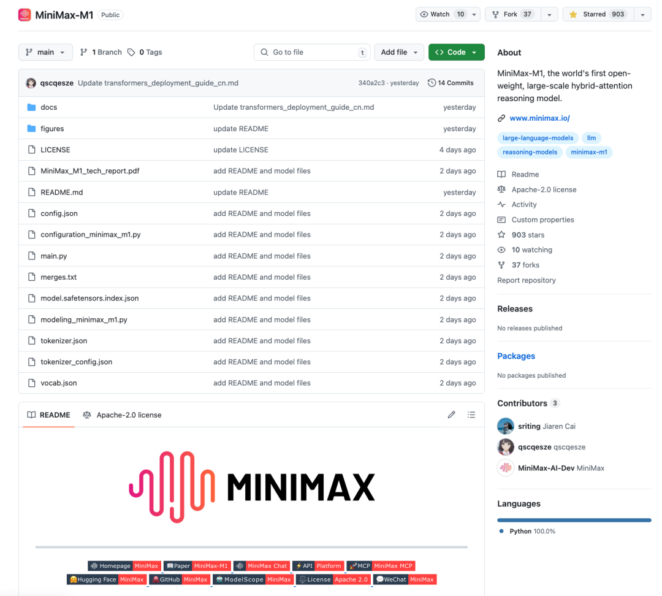The height and width of the screenshot is (596, 662).
Task: Open the www.minimax.io link
Action: pos(539,118)
